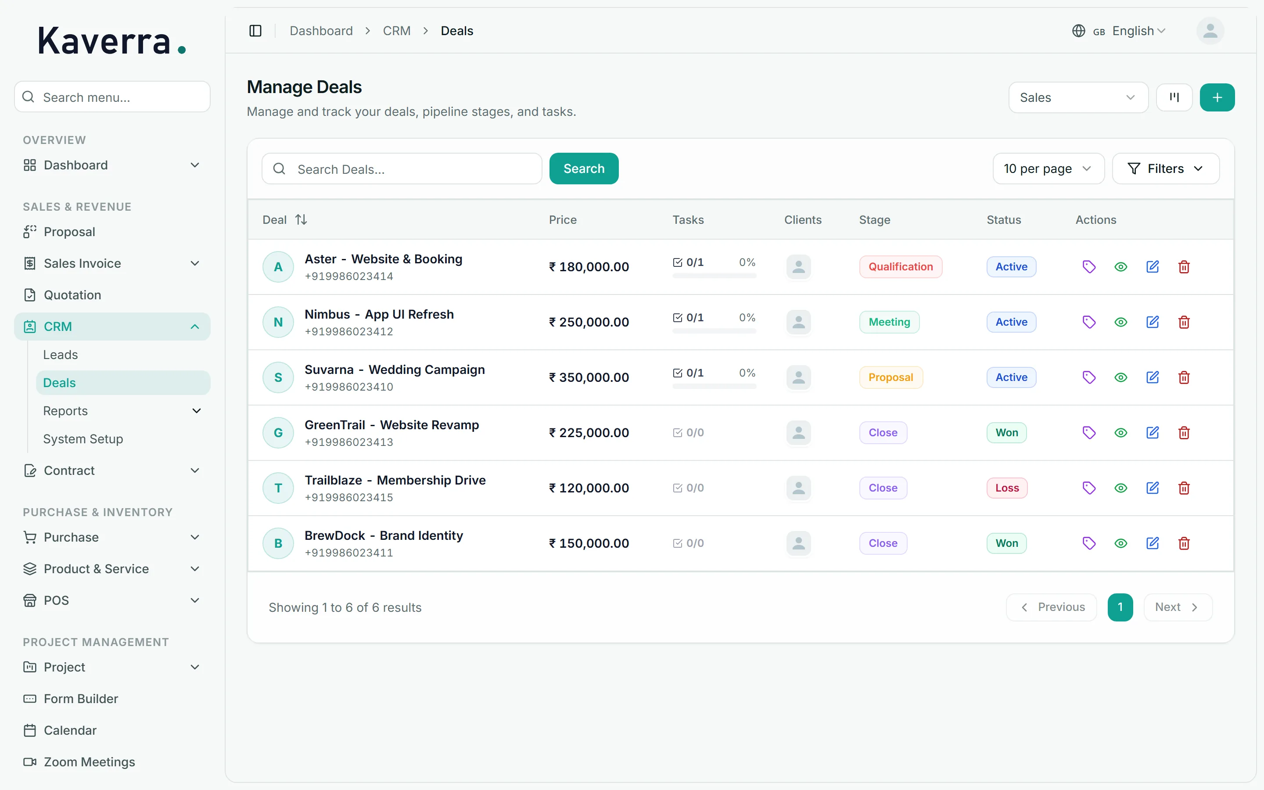Edit the Suvarna Wedding Campaign deal
The width and height of the screenshot is (1264, 790).
(1153, 377)
